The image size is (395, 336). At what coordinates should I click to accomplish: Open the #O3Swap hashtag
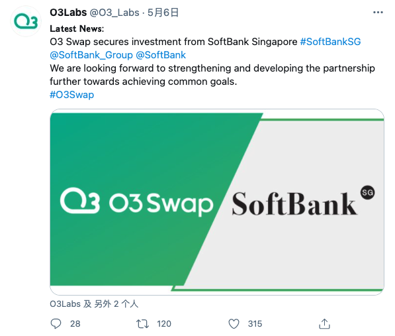72,95
